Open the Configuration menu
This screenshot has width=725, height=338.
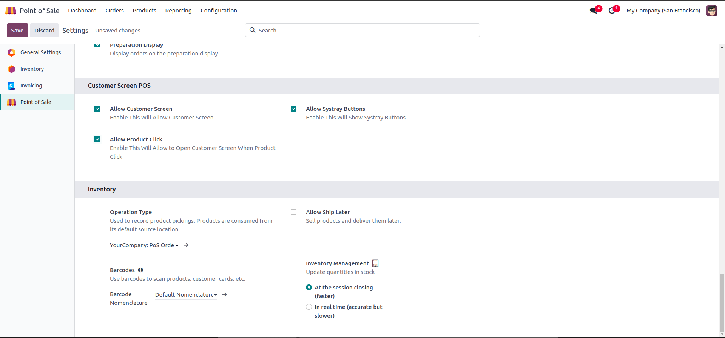(219, 11)
